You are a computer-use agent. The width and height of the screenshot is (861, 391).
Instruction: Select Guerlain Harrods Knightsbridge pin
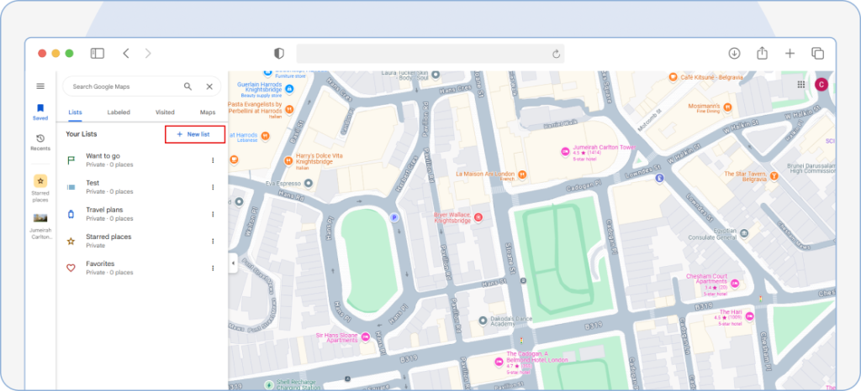pos(289,87)
